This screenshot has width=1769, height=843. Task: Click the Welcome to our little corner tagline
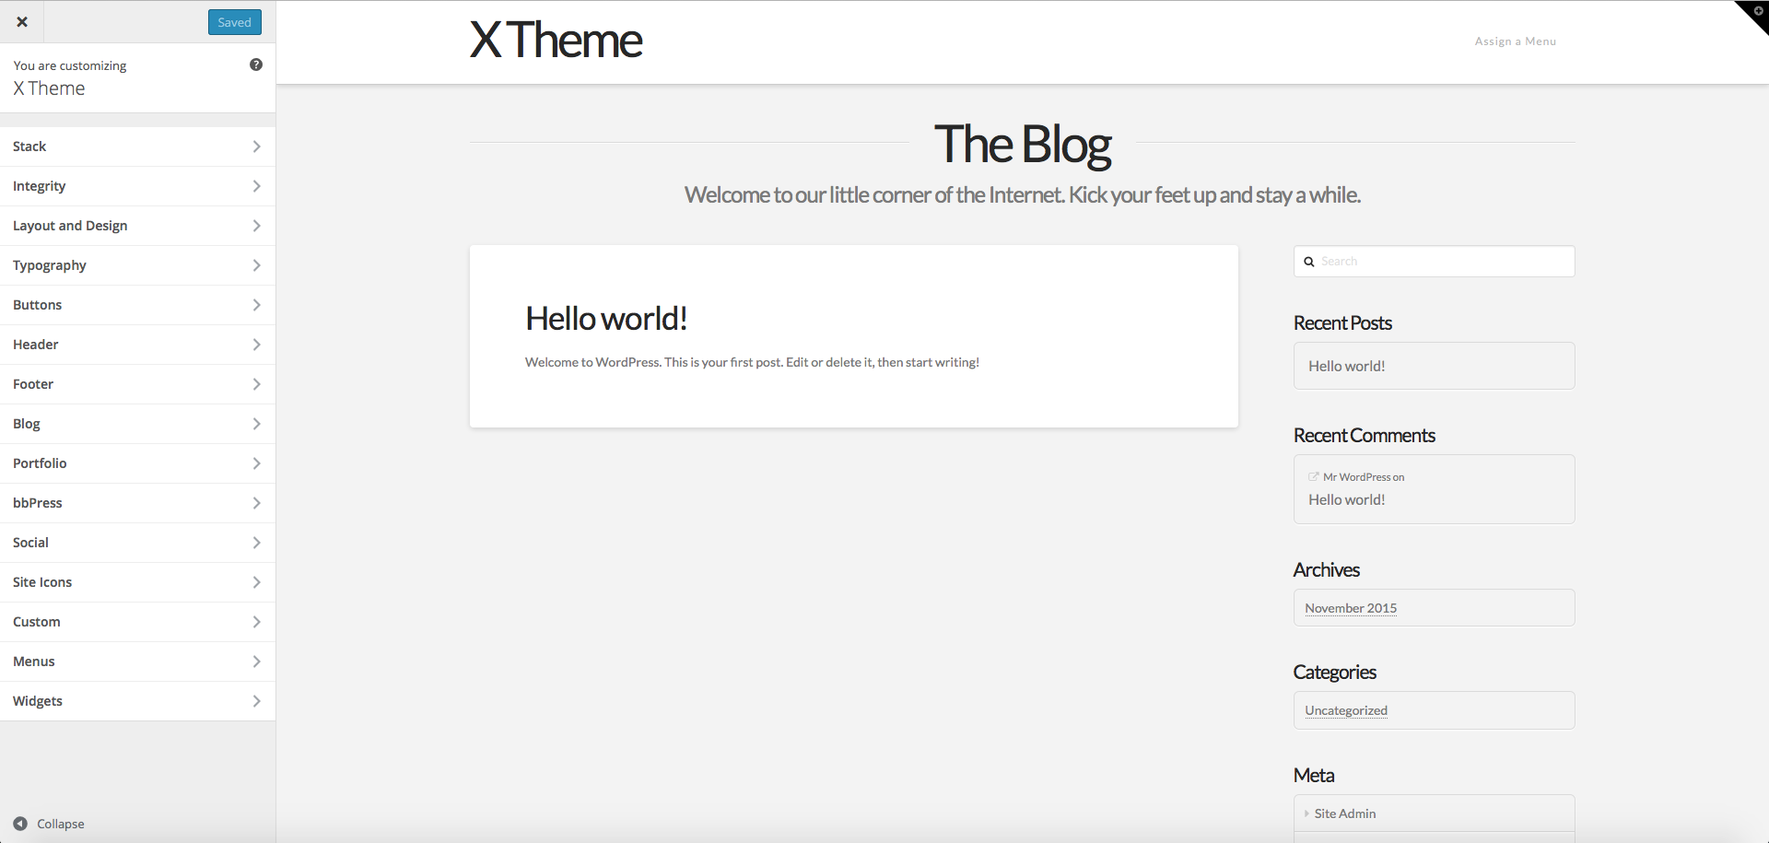(x=1023, y=195)
